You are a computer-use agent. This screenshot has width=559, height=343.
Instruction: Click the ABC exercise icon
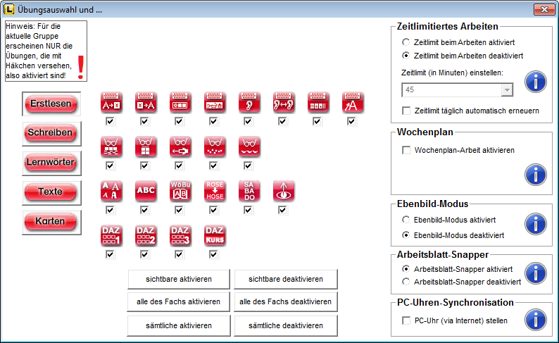146,191
